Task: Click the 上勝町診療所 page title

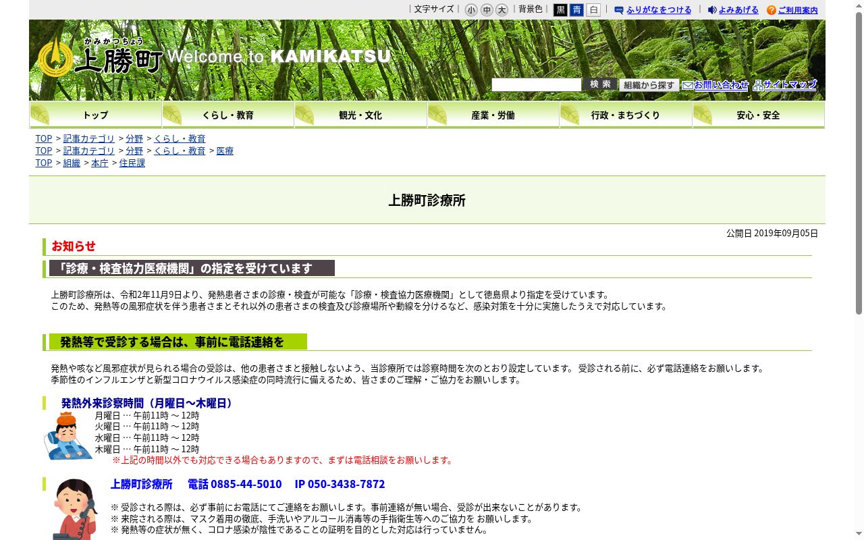Action: (427, 200)
